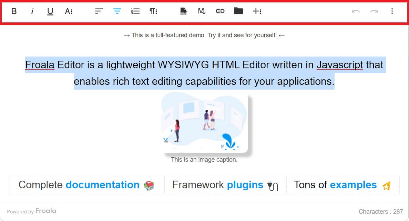
Task: Center align the paragraph
Action: click(x=117, y=11)
